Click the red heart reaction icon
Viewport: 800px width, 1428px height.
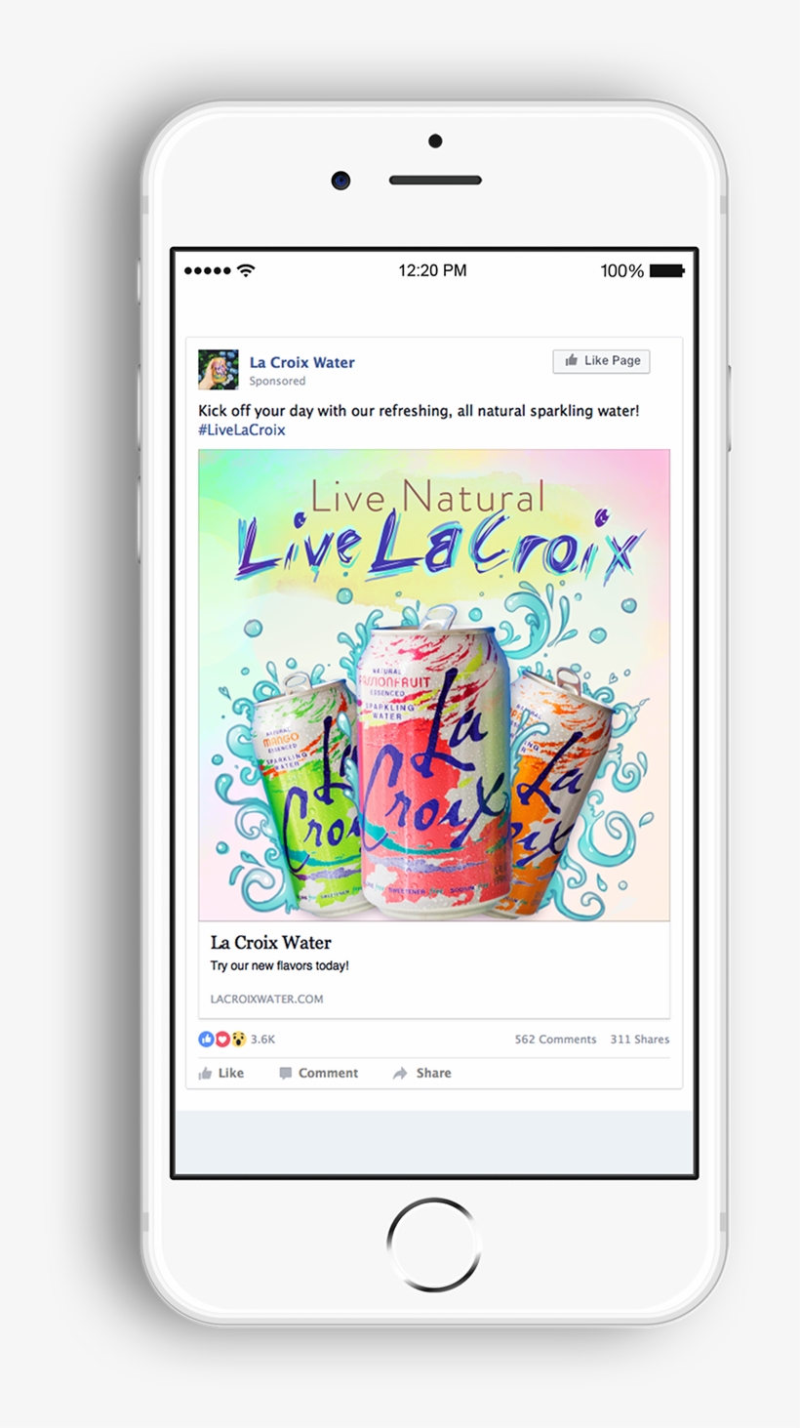pyautogui.click(x=222, y=1040)
